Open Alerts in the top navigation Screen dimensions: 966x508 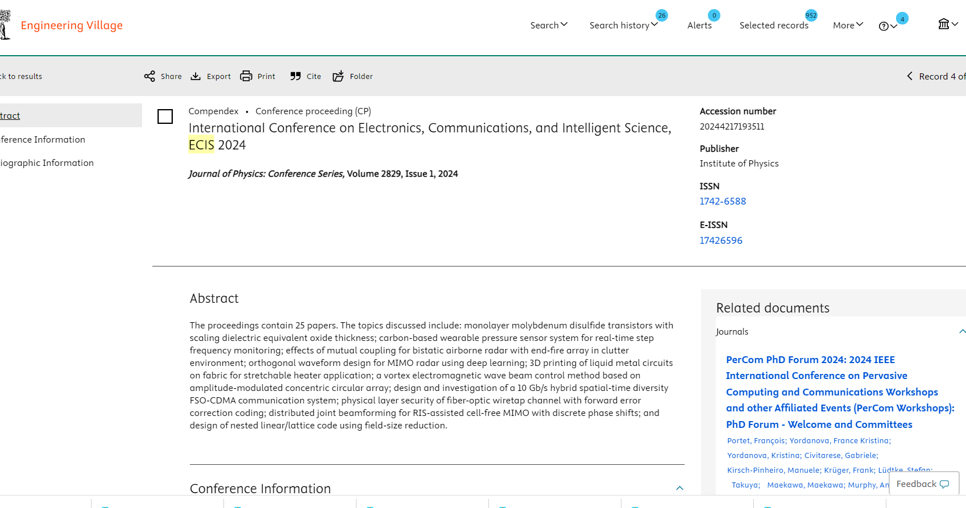[699, 25]
